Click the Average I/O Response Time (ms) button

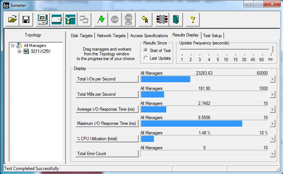107,109
